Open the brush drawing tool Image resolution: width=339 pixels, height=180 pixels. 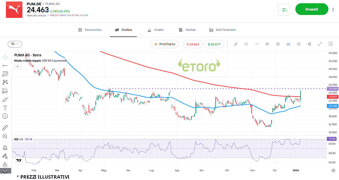(5, 99)
